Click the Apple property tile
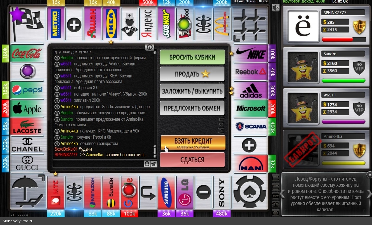The width and height of the screenshot is (372, 225). (x=27, y=108)
